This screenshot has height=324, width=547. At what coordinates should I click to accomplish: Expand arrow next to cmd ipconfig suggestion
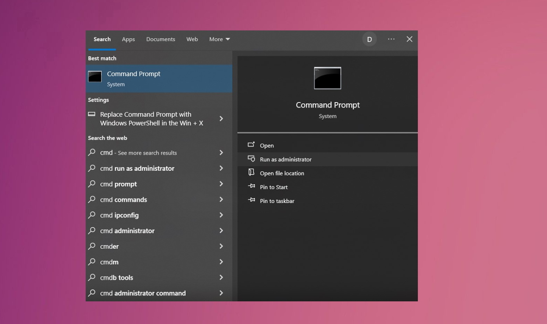coord(221,215)
